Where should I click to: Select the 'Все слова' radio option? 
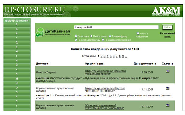[76, 36]
